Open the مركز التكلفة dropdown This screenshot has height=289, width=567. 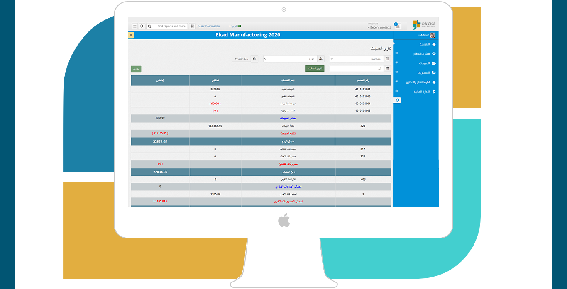click(x=242, y=59)
